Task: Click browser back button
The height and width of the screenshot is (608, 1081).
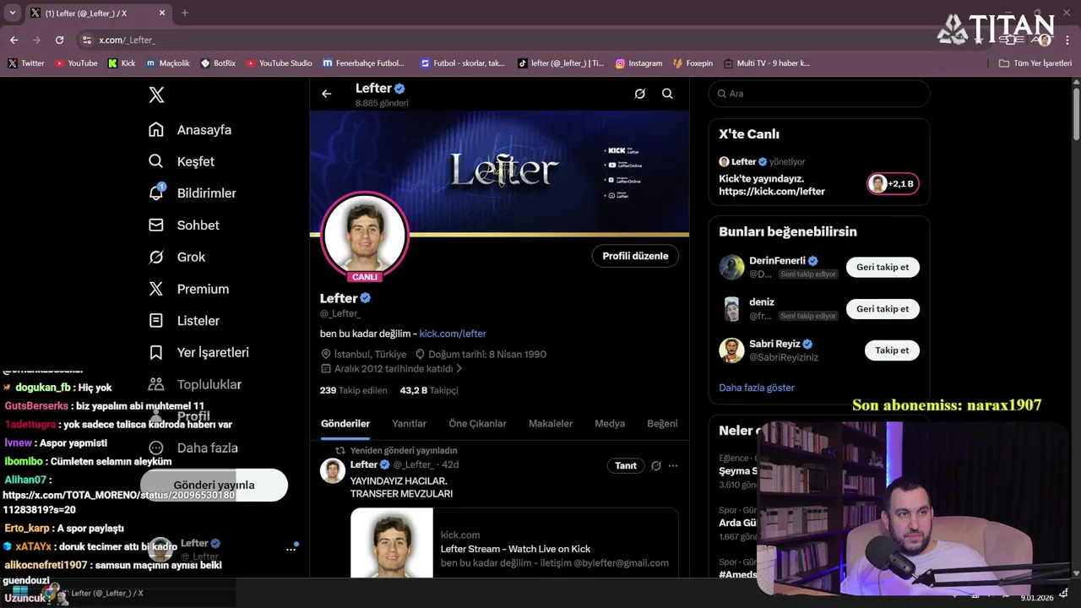Action: [14, 40]
